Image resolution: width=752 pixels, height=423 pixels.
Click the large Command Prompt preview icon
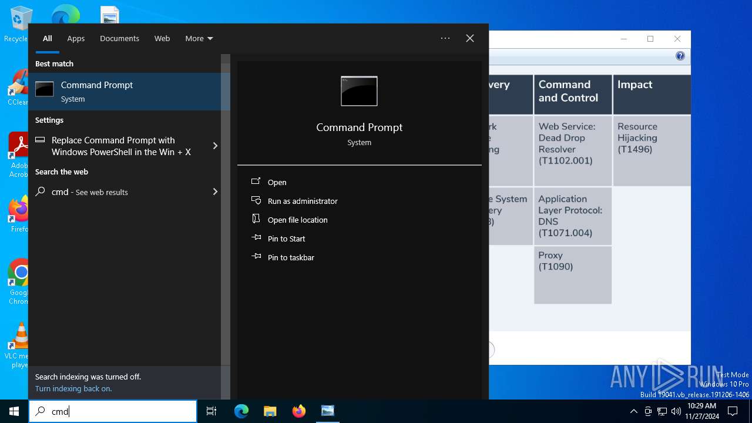click(359, 91)
